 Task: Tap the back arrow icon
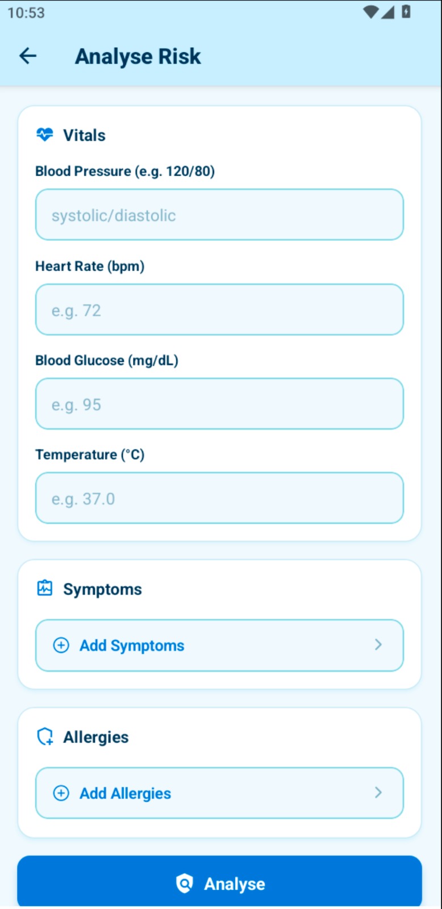point(28,56)
